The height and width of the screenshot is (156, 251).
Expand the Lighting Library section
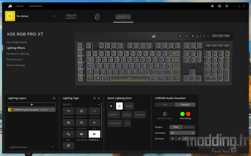(x=32, y=147)
